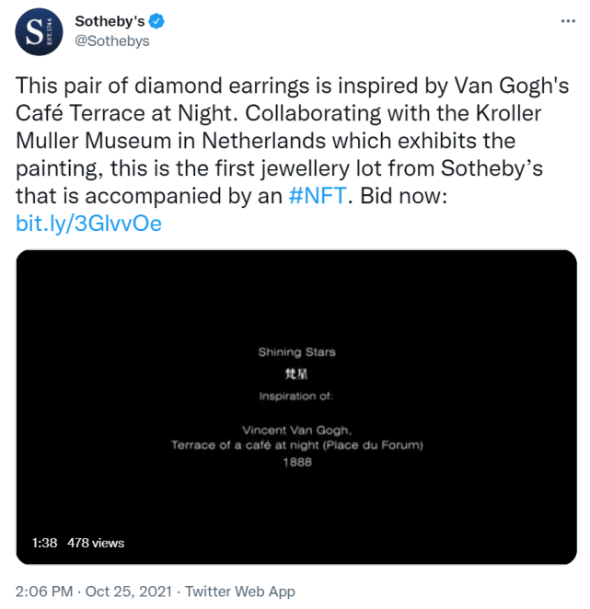This screenshot has height=609, width=590.
Task: Click the @Sothebys handle
Action: 111,40
